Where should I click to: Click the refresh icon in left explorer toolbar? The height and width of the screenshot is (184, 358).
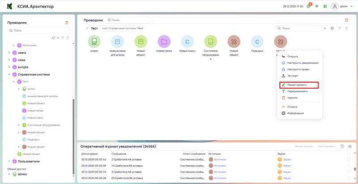tap(53, 38)
